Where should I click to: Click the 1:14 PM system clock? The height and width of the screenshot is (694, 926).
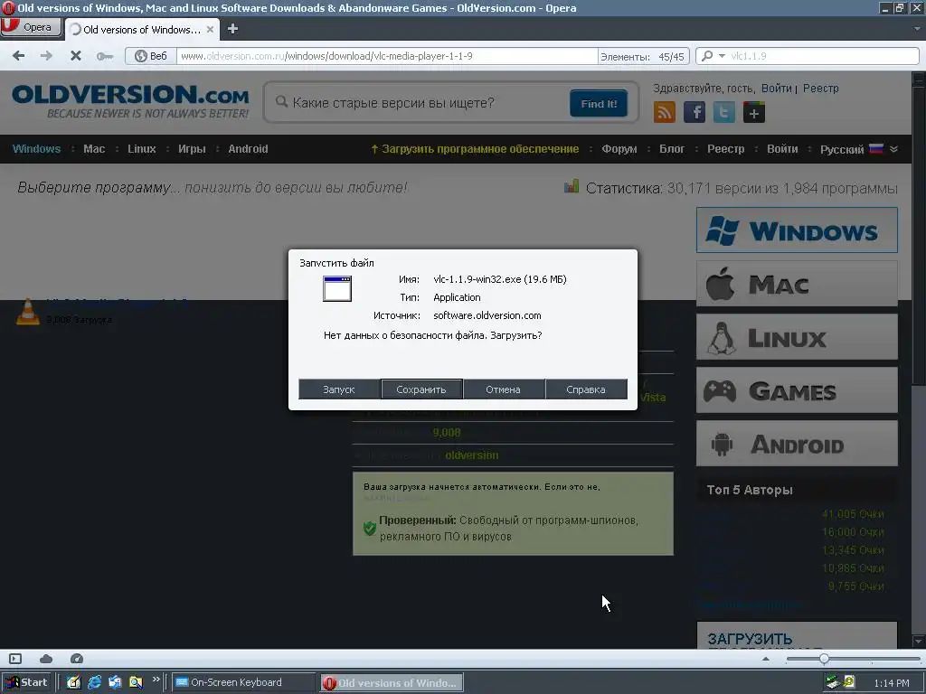892,683
